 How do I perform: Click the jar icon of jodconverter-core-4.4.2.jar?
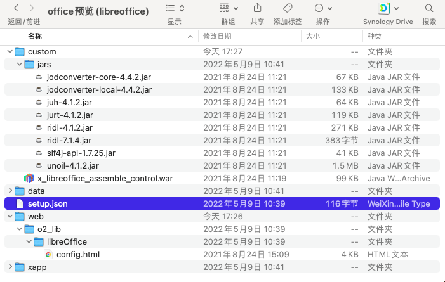(x=39, y=77)
